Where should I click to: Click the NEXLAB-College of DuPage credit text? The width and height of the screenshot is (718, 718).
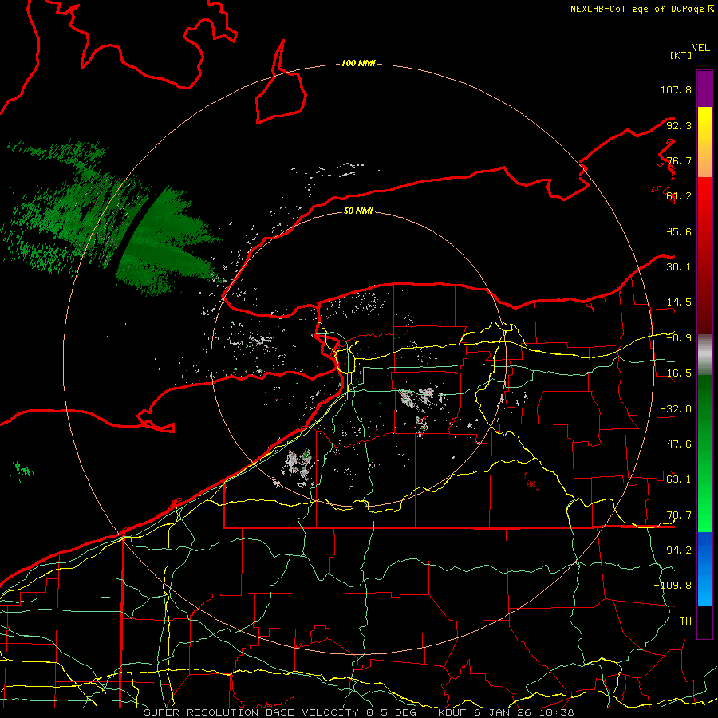(x=641, y=9)
